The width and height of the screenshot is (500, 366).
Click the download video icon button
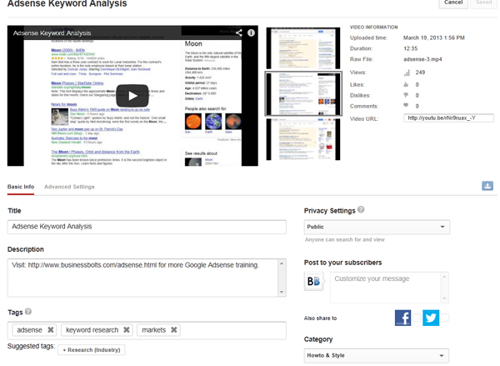click(x=487, y=186)
